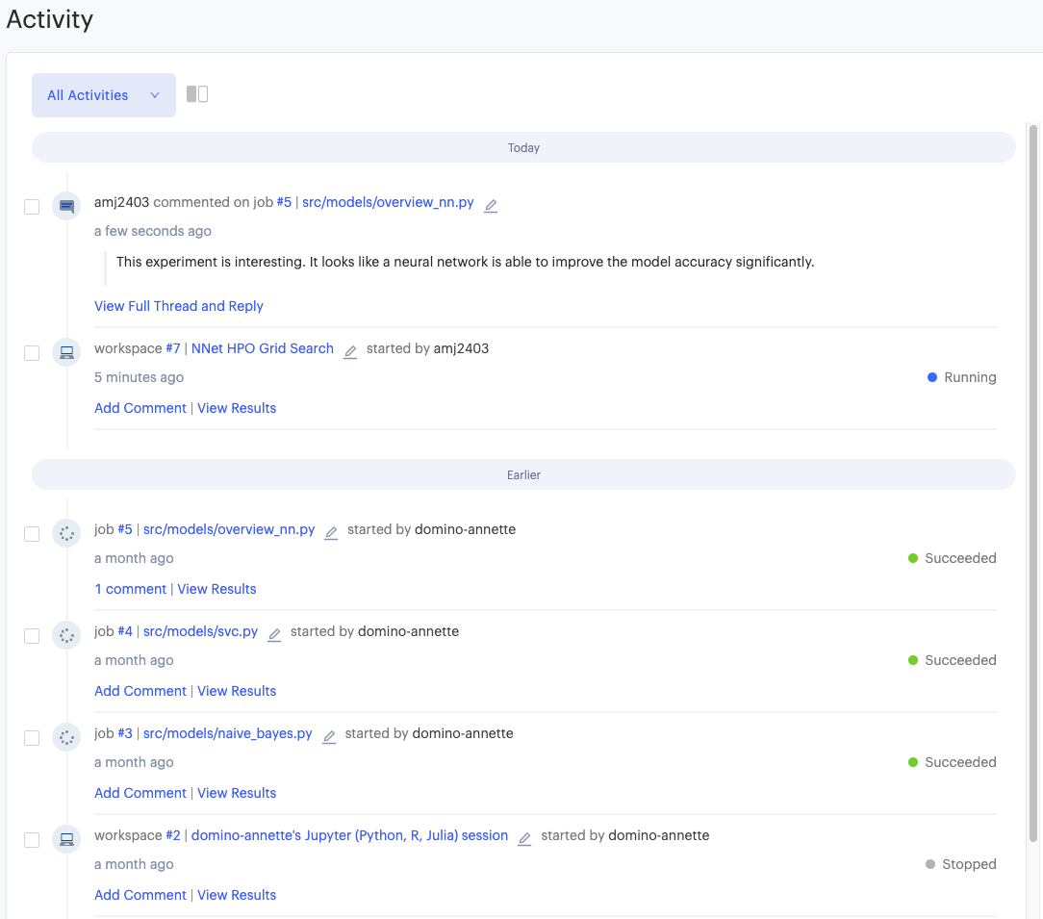Click the edit pencil next to src/models/overview_nn.py

pyautogui.click(x=491, y=206)
